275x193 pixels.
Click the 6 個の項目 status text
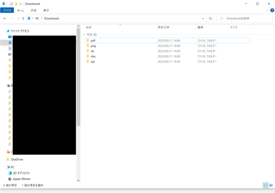click(10, 185)
